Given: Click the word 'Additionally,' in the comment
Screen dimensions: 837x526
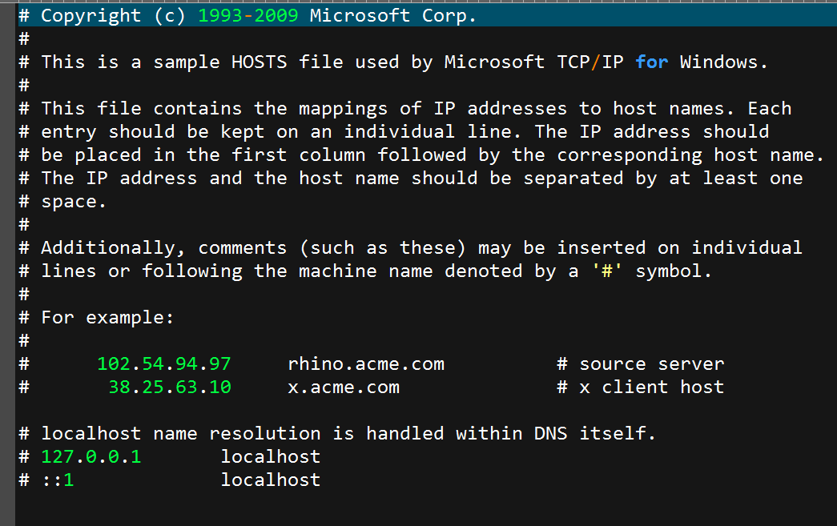Looking at the screenshot, I should click(x=113, y=247).
